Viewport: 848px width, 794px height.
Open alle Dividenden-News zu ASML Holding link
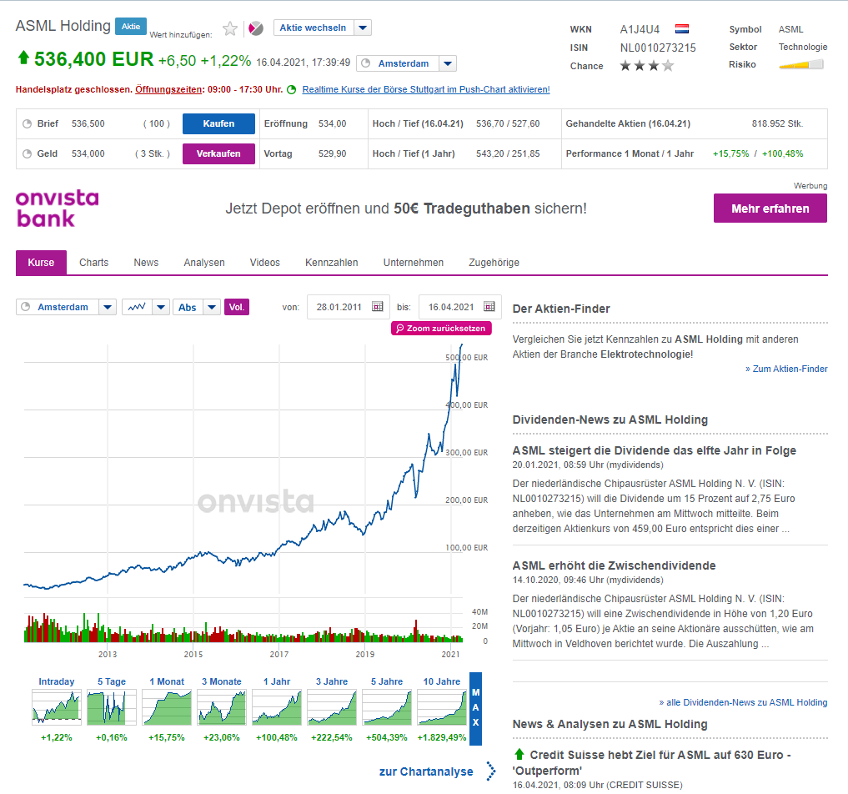click(743, 702)
